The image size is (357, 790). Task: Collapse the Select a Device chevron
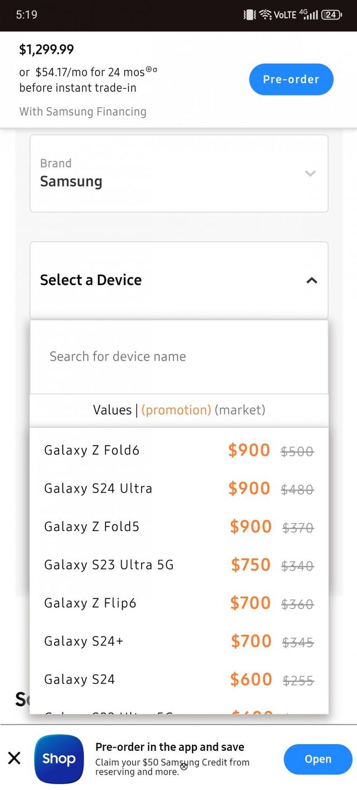pyautogui.click(x=311, y=280)
